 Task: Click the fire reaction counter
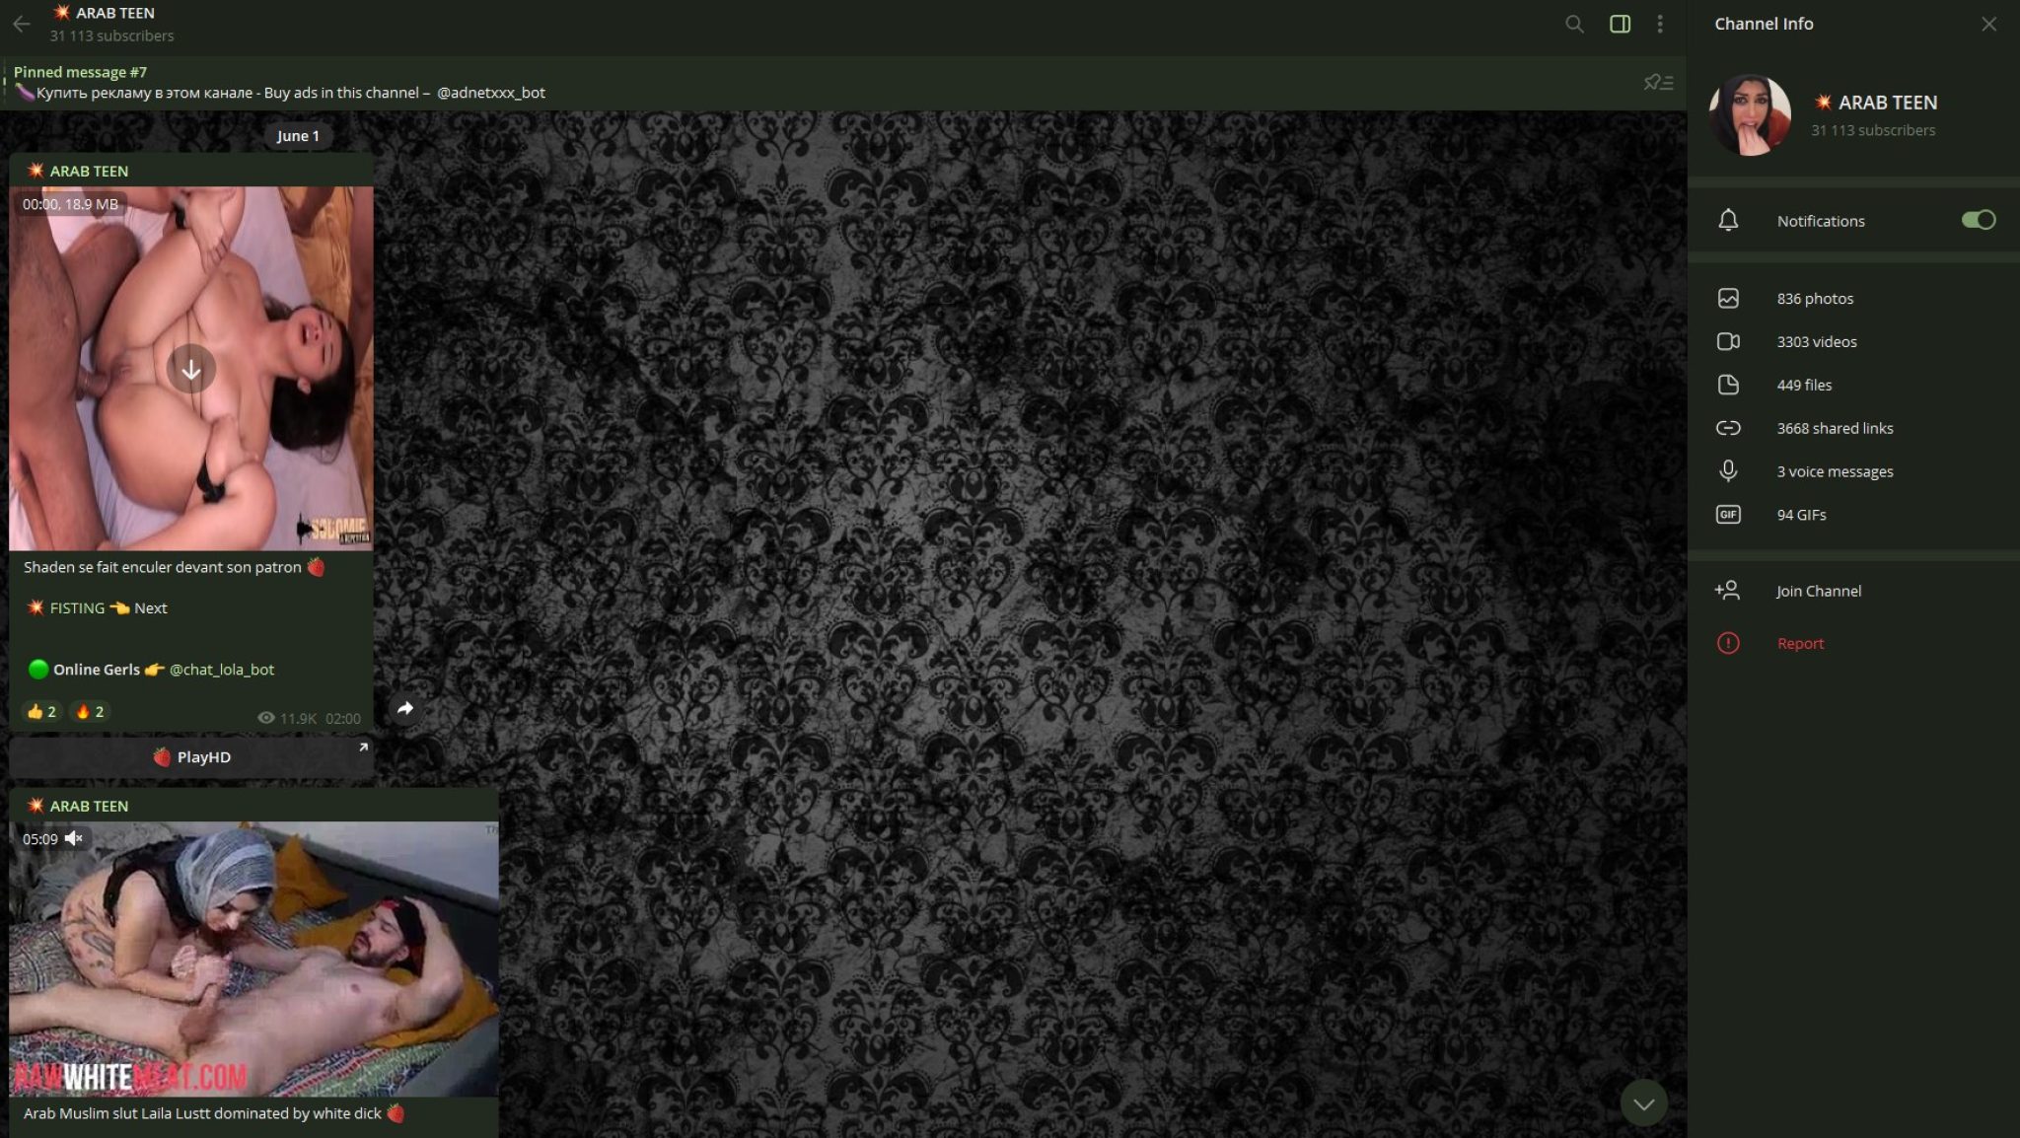90,711
